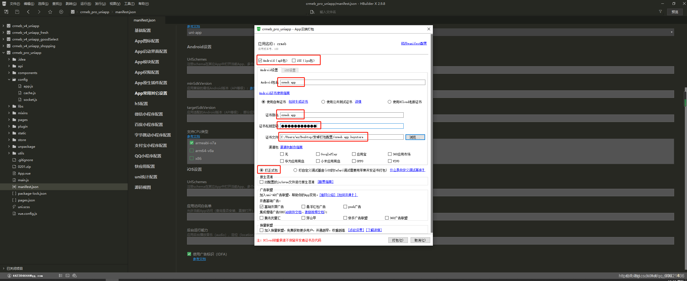Open the vue.config.js file

coord(27,213)
